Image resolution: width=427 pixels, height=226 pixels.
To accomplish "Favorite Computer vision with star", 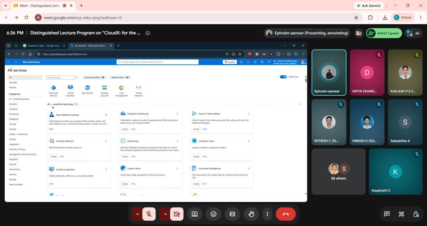I will click(x=249, y=141).
